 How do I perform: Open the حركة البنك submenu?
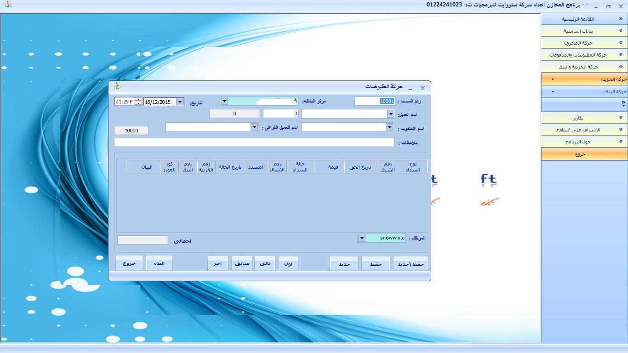pos(584,91)
